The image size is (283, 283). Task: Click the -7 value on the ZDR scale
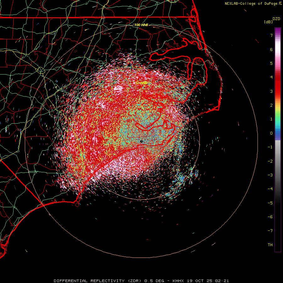(270, 231)
